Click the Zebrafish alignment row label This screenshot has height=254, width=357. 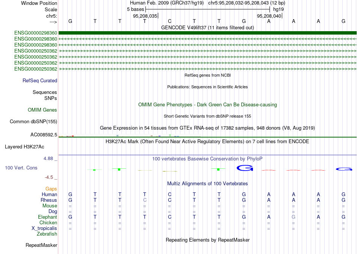click(47, 234)
